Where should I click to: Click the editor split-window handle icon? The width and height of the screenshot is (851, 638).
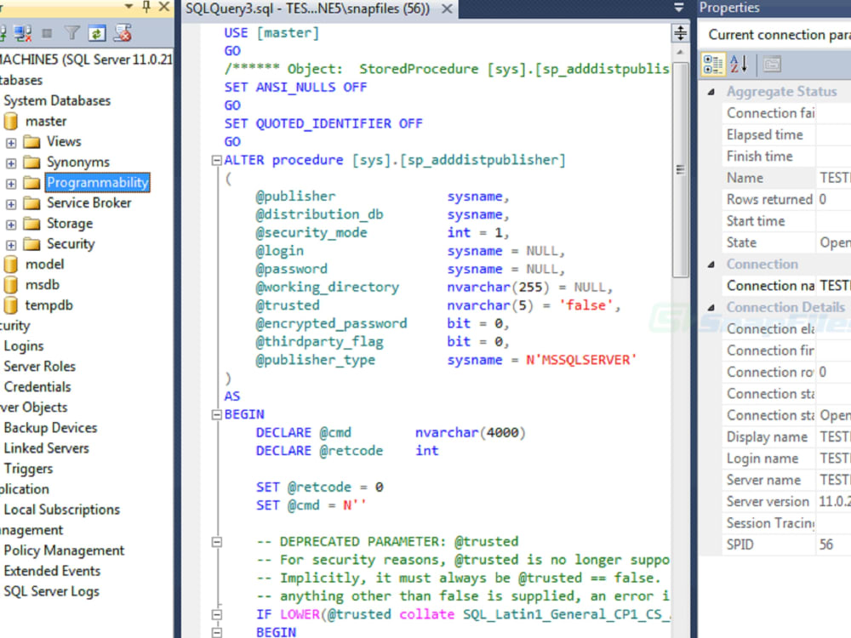pyautogui.click(x=680, y=33)
